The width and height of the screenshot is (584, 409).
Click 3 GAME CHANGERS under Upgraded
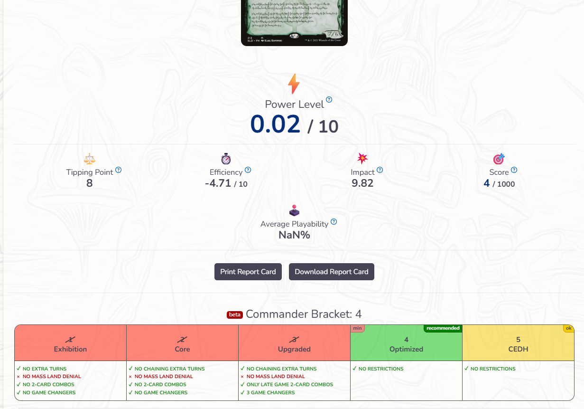pyautogui.click(x=271, y=393)
